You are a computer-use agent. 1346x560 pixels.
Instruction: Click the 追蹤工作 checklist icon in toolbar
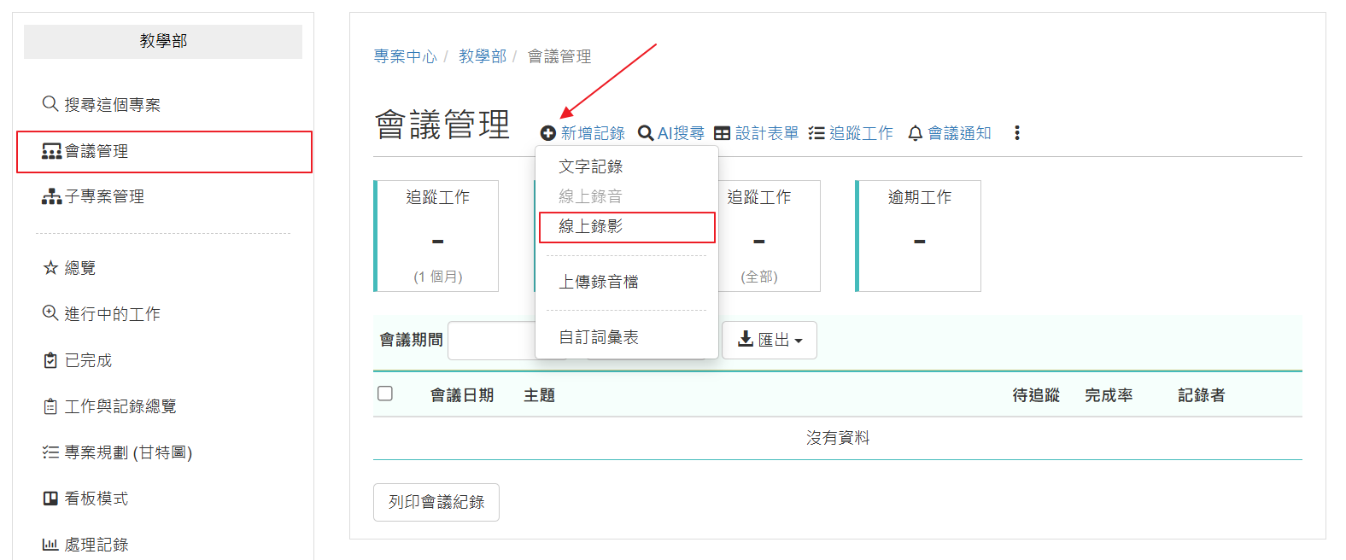[x=816, y=133]
